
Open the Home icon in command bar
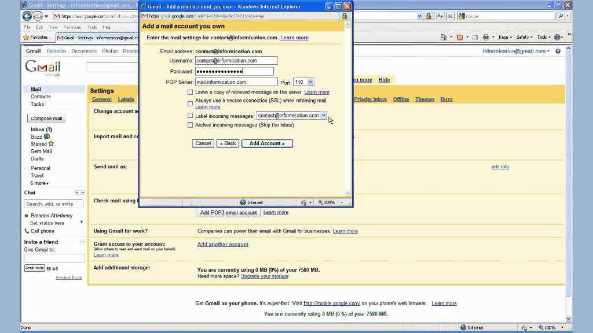tap(444, 38)
